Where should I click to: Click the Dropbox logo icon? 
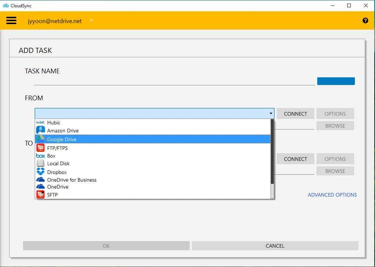point(41,171)
